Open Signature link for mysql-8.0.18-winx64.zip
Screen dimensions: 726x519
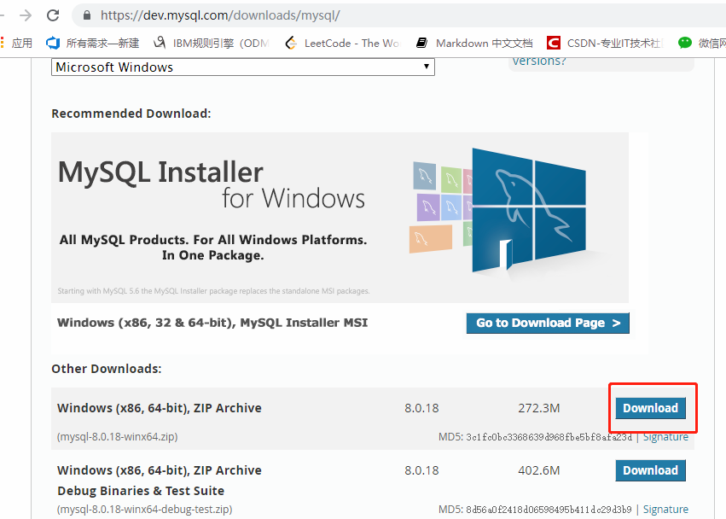click(x=665, y=436)
